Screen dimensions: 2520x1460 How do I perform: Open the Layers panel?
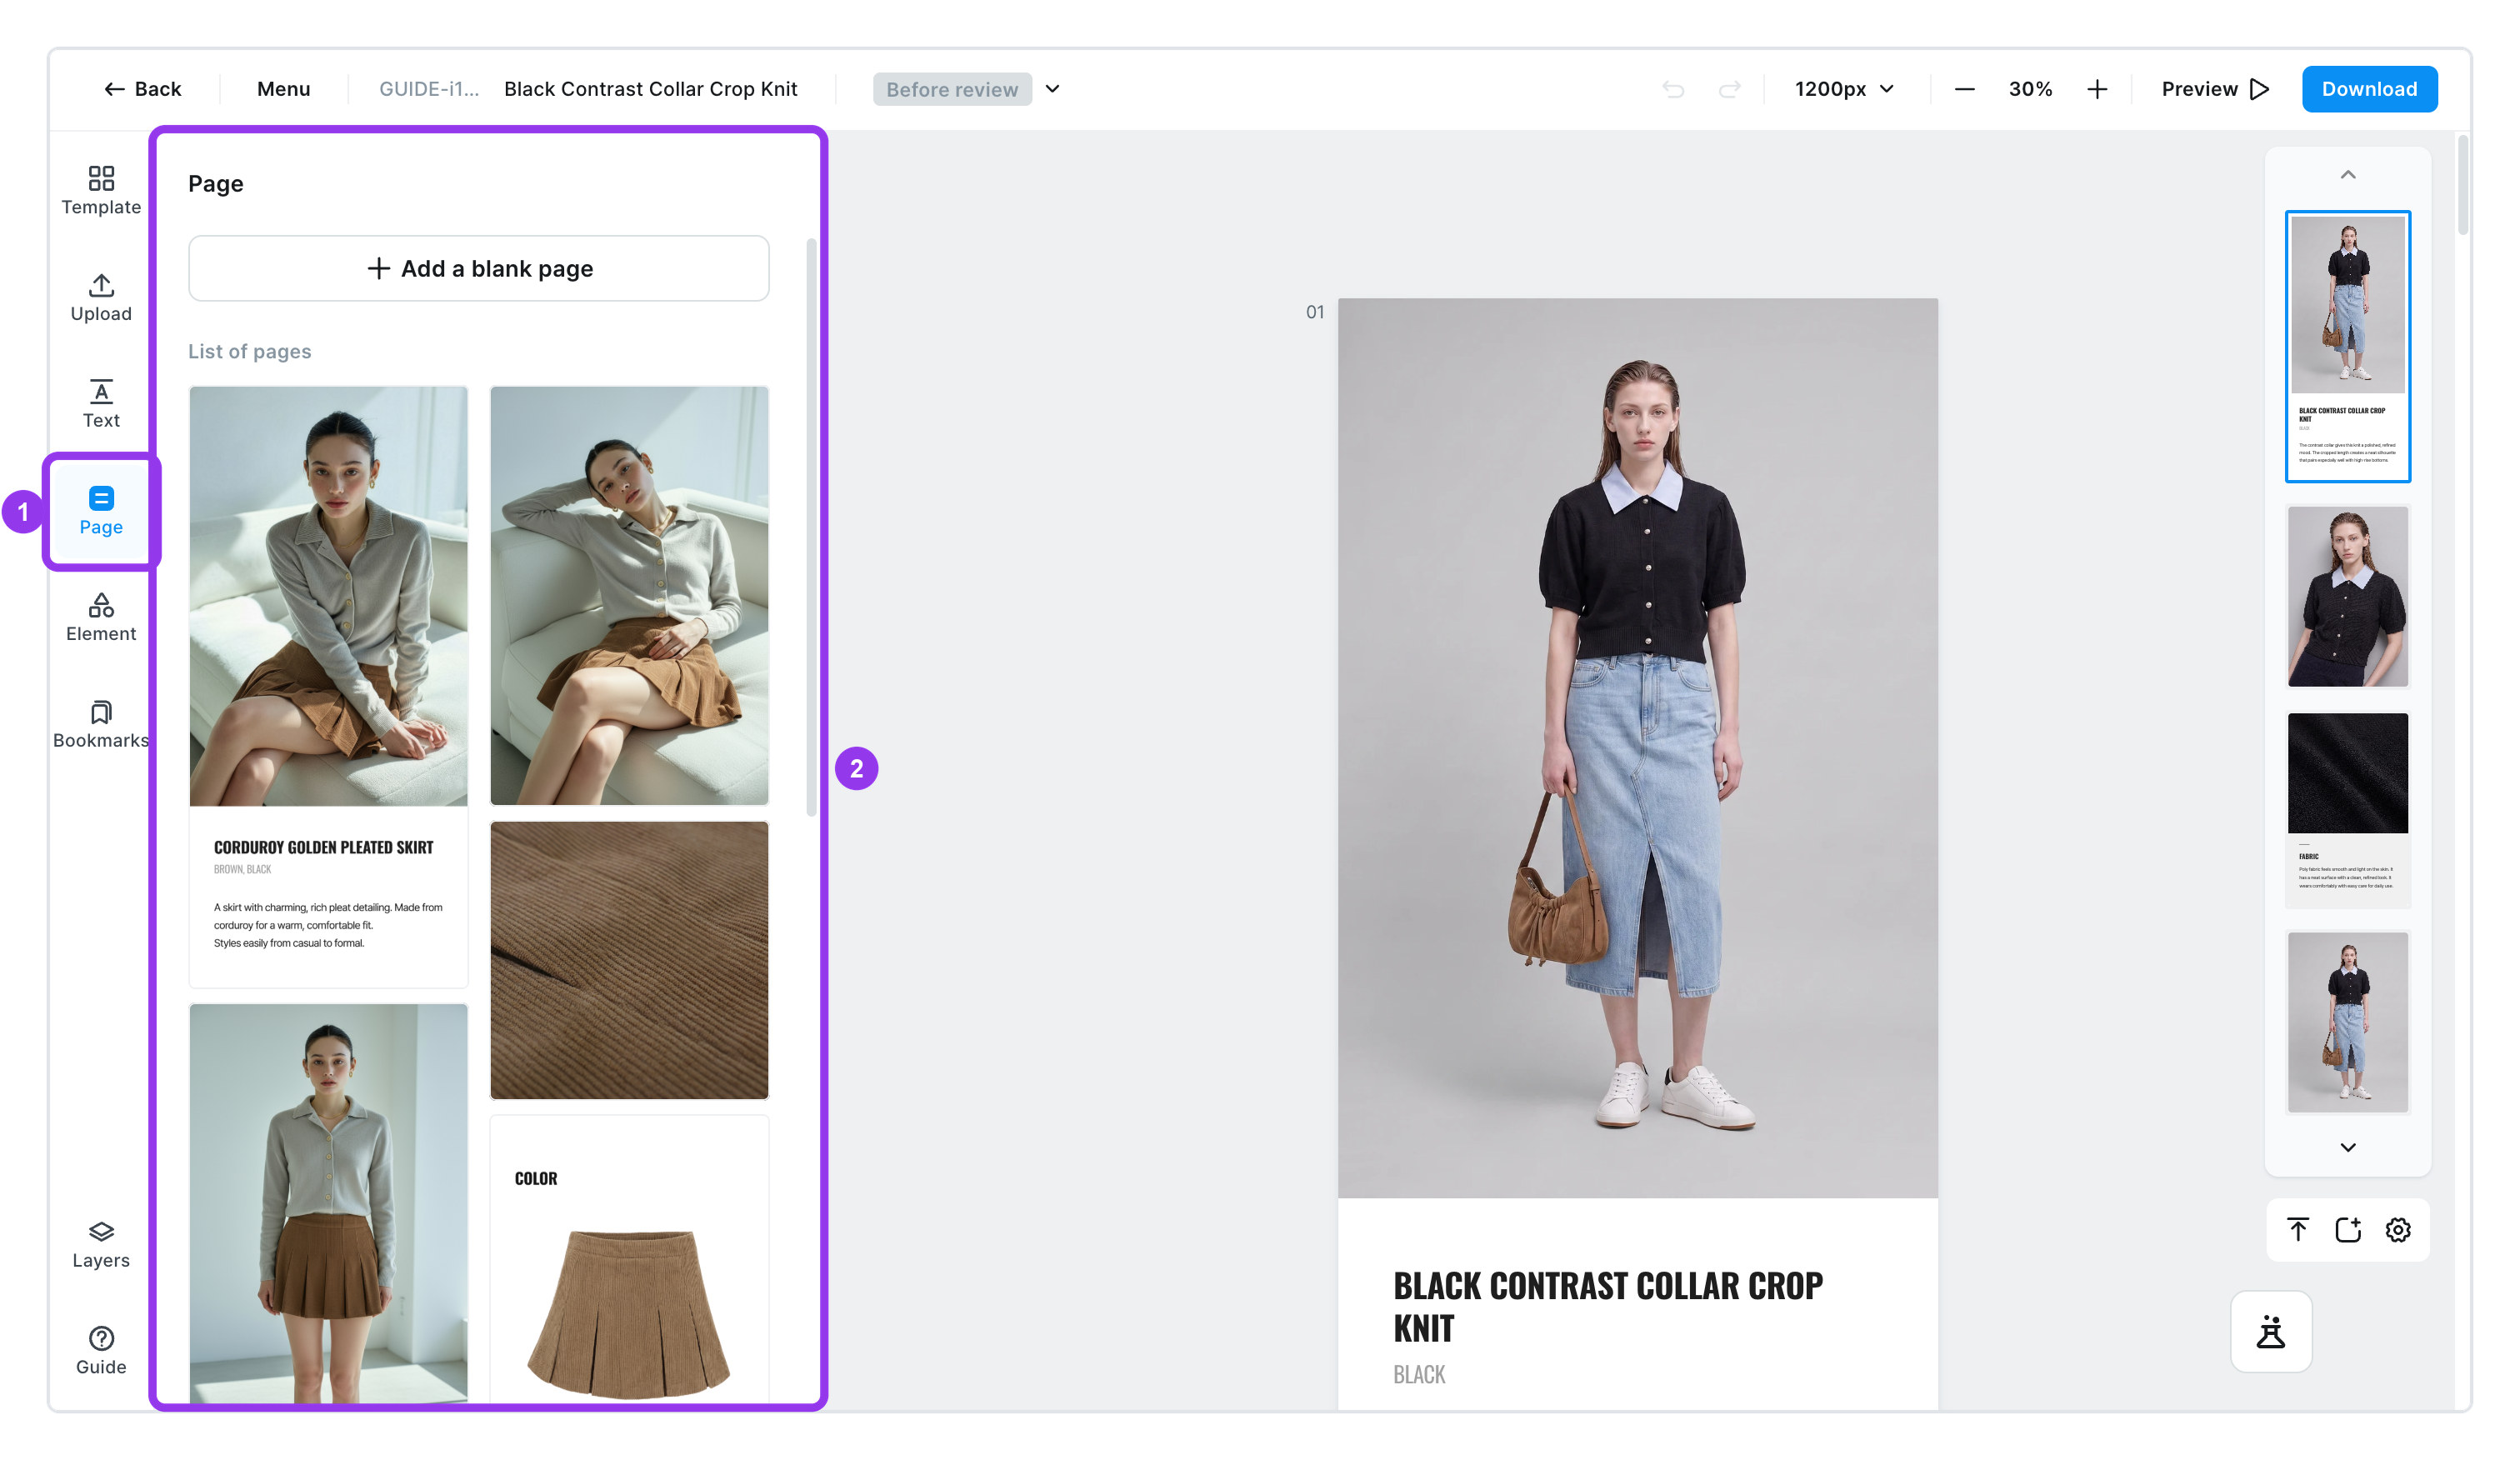[x=101, y=1244]
